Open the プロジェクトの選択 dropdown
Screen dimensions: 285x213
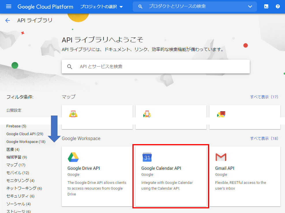tap(101, 7)
